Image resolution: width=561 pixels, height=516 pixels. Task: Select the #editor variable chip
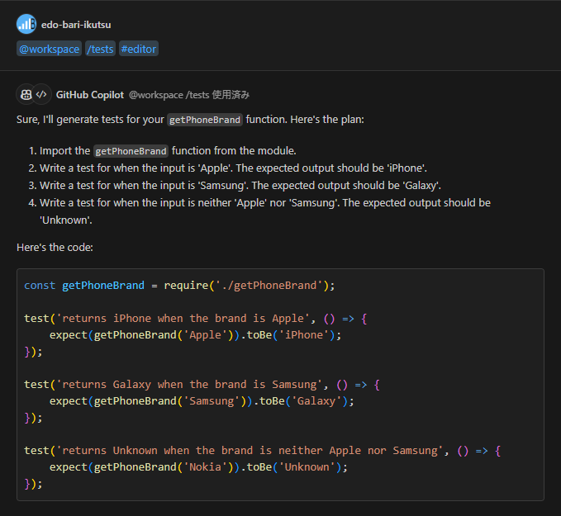click(x=138, y=49)
